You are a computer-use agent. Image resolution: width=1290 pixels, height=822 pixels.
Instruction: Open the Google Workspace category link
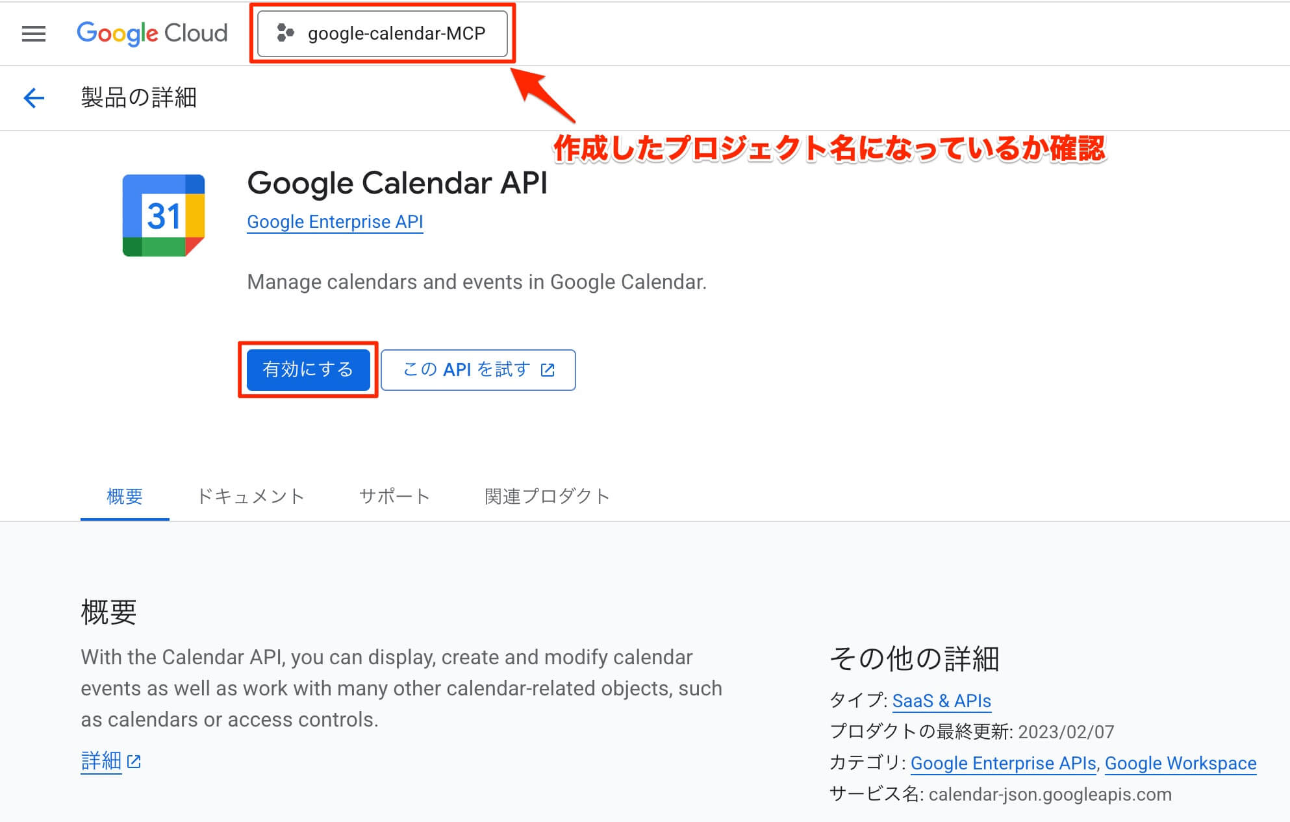tap(1180, 764)
